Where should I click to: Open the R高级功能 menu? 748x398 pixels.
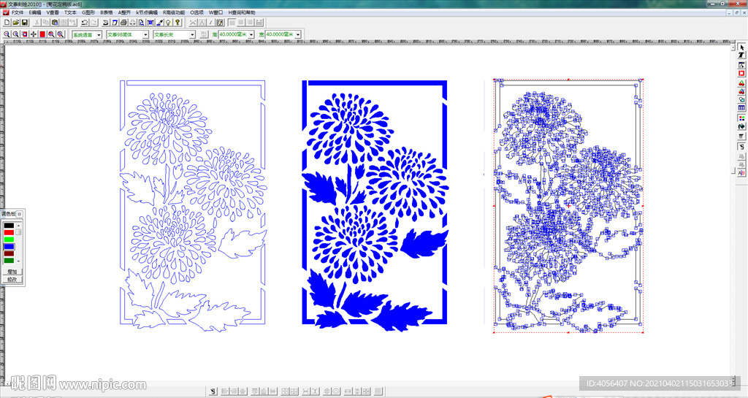coord(174,12)
